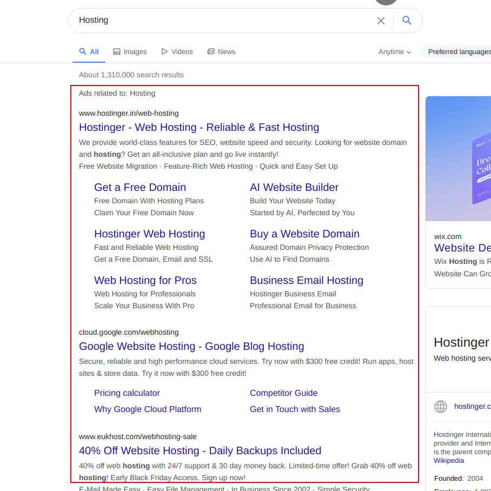Viewport: 491px width, 491px height.
Task: Expand the Anytime time filter dropdown
Action: [395, 52]
